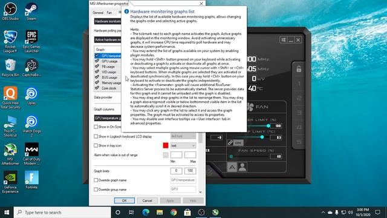The width and height of the screenshot is (387, 218).
Task: Check Override graph name option
Action: [96, 180]
